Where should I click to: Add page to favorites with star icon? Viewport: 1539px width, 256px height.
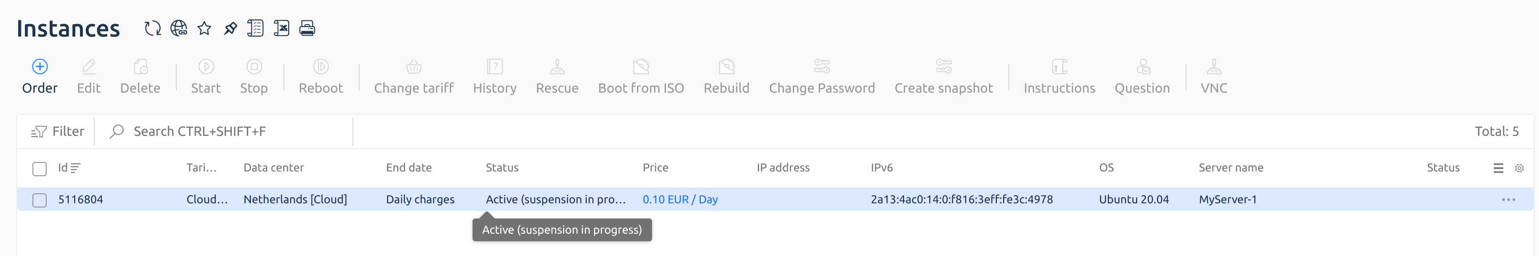pyautogui.click(x=204, y=28)
